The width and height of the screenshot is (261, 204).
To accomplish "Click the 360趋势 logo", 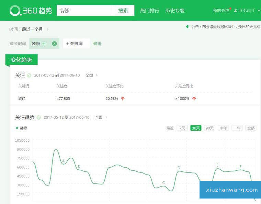I will click(x=31, y=11).
